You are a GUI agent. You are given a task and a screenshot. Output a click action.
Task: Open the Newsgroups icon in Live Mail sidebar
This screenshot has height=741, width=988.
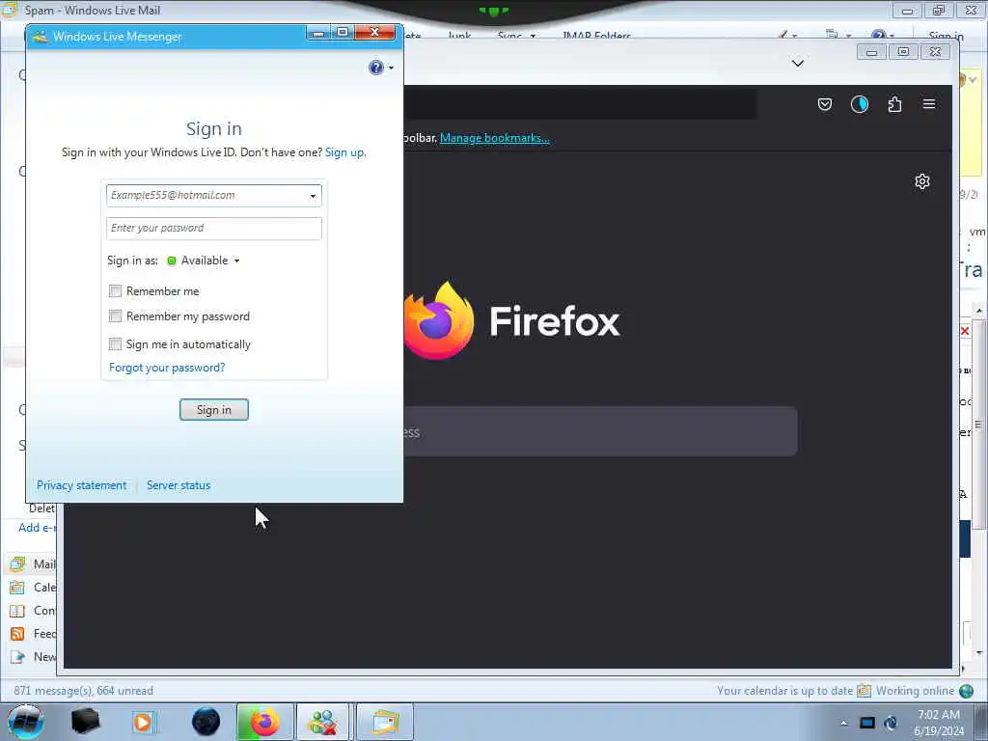[17, 656]
